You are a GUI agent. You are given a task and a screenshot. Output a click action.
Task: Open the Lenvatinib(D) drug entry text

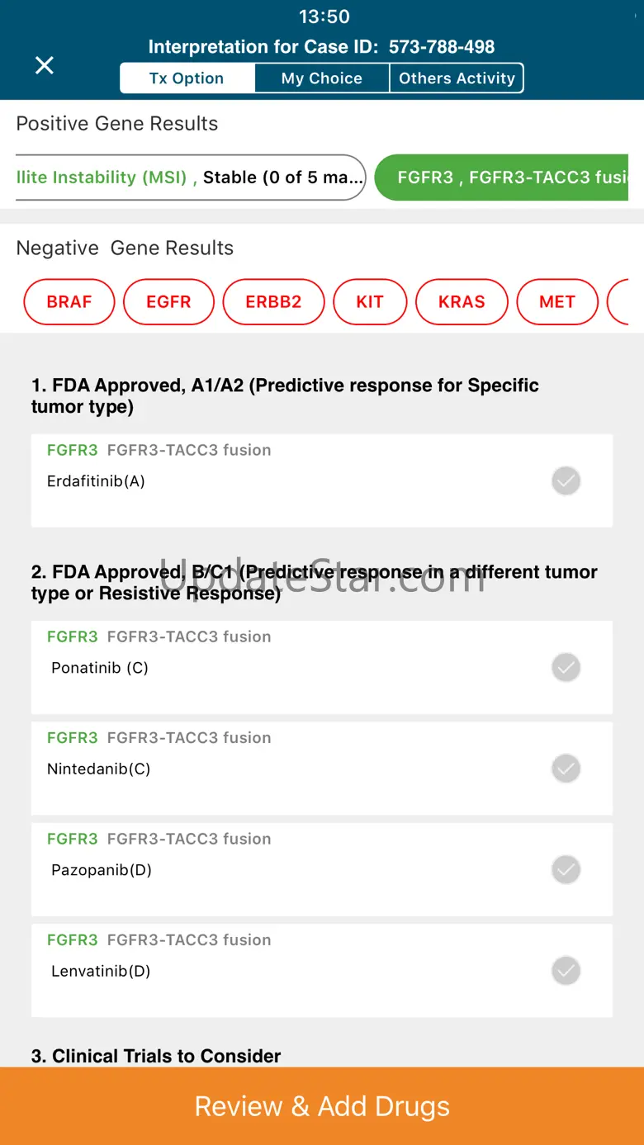(x=101, y=972)
